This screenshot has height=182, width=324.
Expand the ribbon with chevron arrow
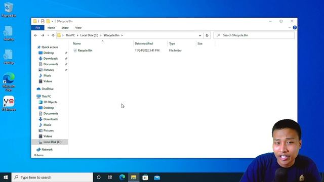(x=289, y=28)
